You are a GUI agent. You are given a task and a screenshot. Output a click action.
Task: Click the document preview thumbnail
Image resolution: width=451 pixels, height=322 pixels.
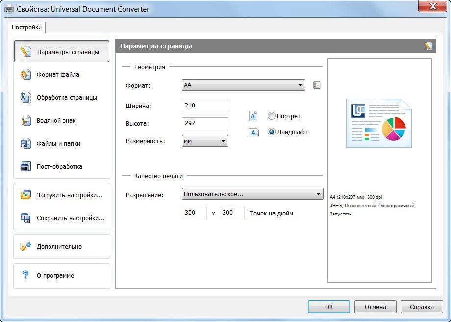click(x=379, y=123)
